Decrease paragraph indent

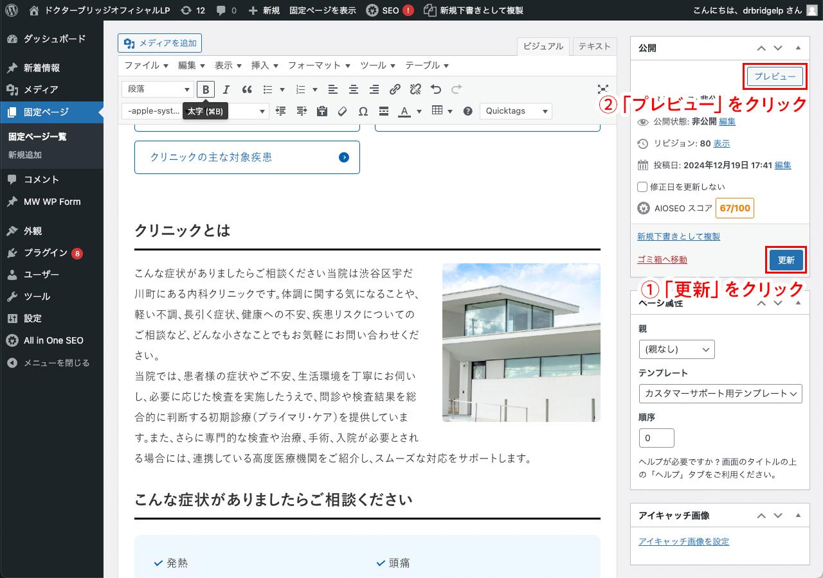click(x=281, y=111)
